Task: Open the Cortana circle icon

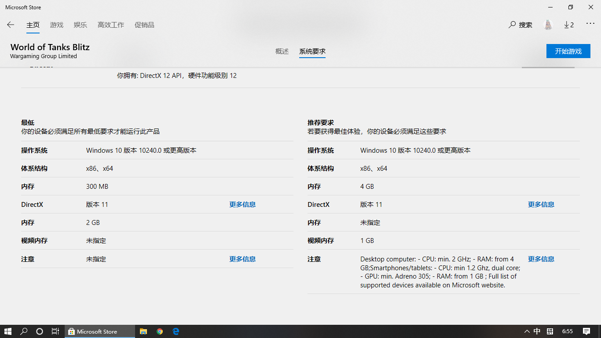Action: coord(40,331)
